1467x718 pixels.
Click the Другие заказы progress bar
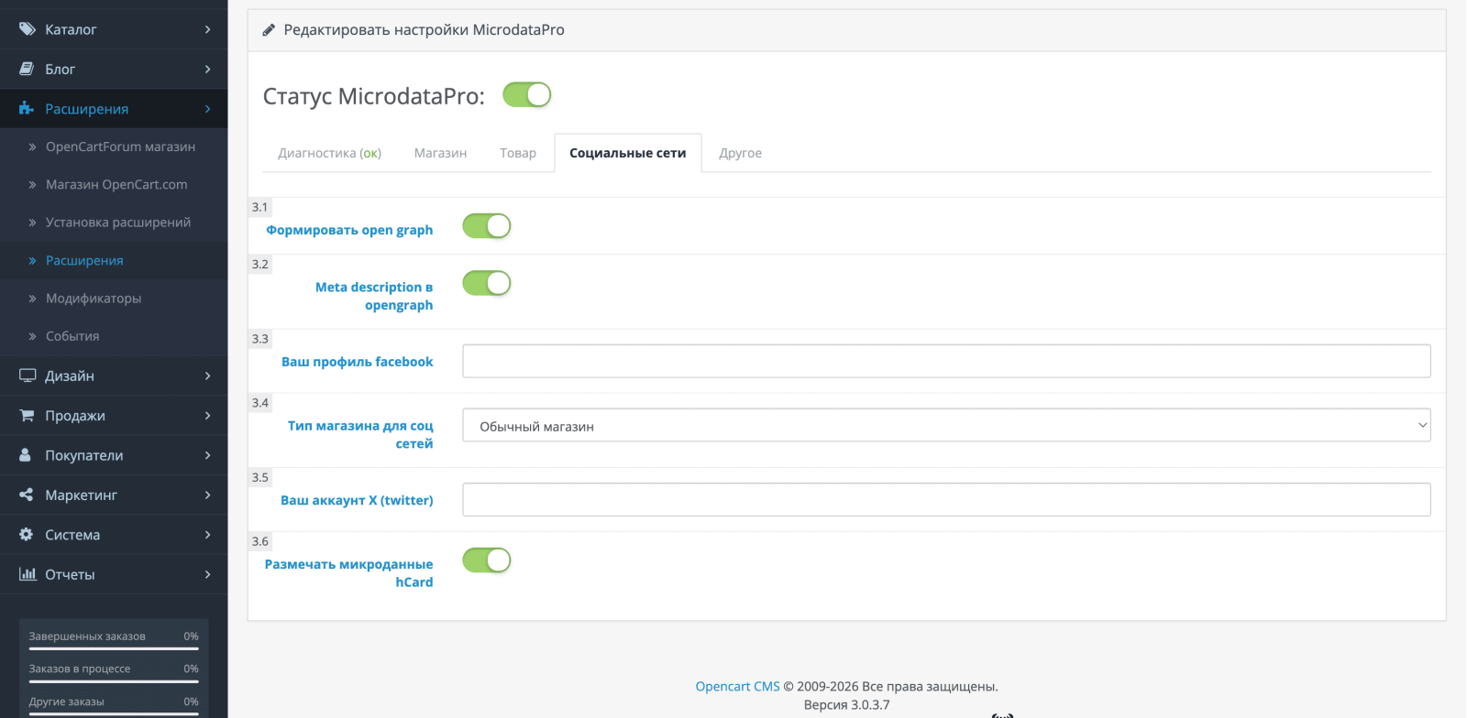(x=114, y=713)
